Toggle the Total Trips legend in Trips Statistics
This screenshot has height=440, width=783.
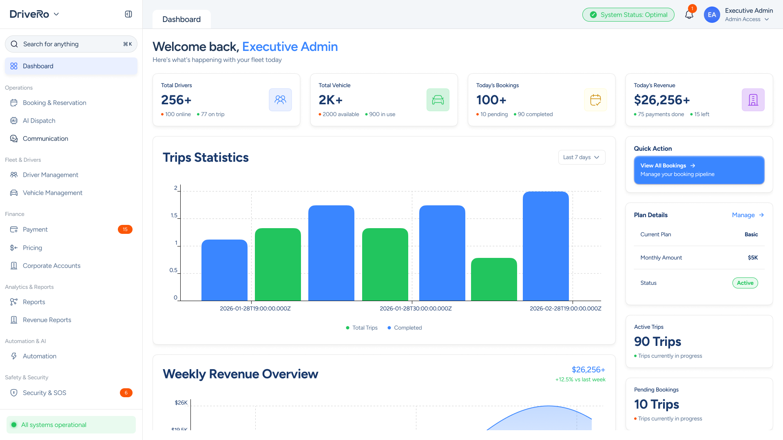pyautogui.click(x=361, y=328)
